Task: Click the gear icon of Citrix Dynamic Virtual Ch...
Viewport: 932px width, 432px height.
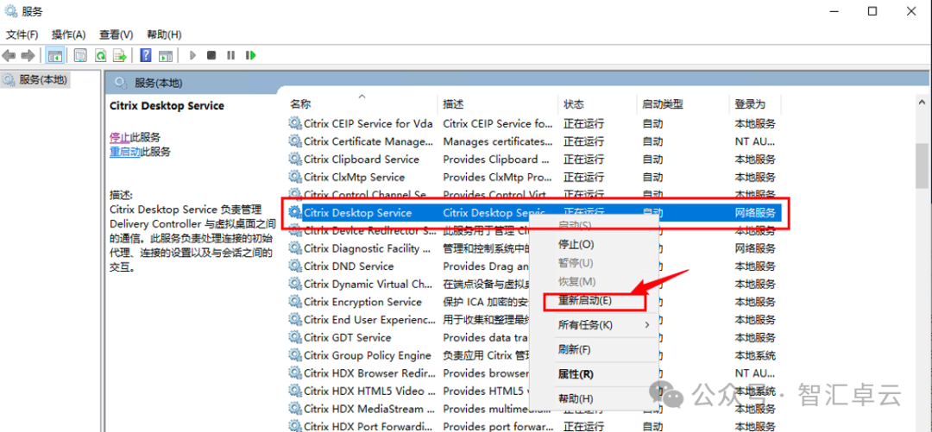Action: point(295,284)
